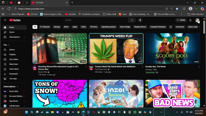Open Shorts from sidebar
The width and height of the screenshot is (206, 116).
14,32
